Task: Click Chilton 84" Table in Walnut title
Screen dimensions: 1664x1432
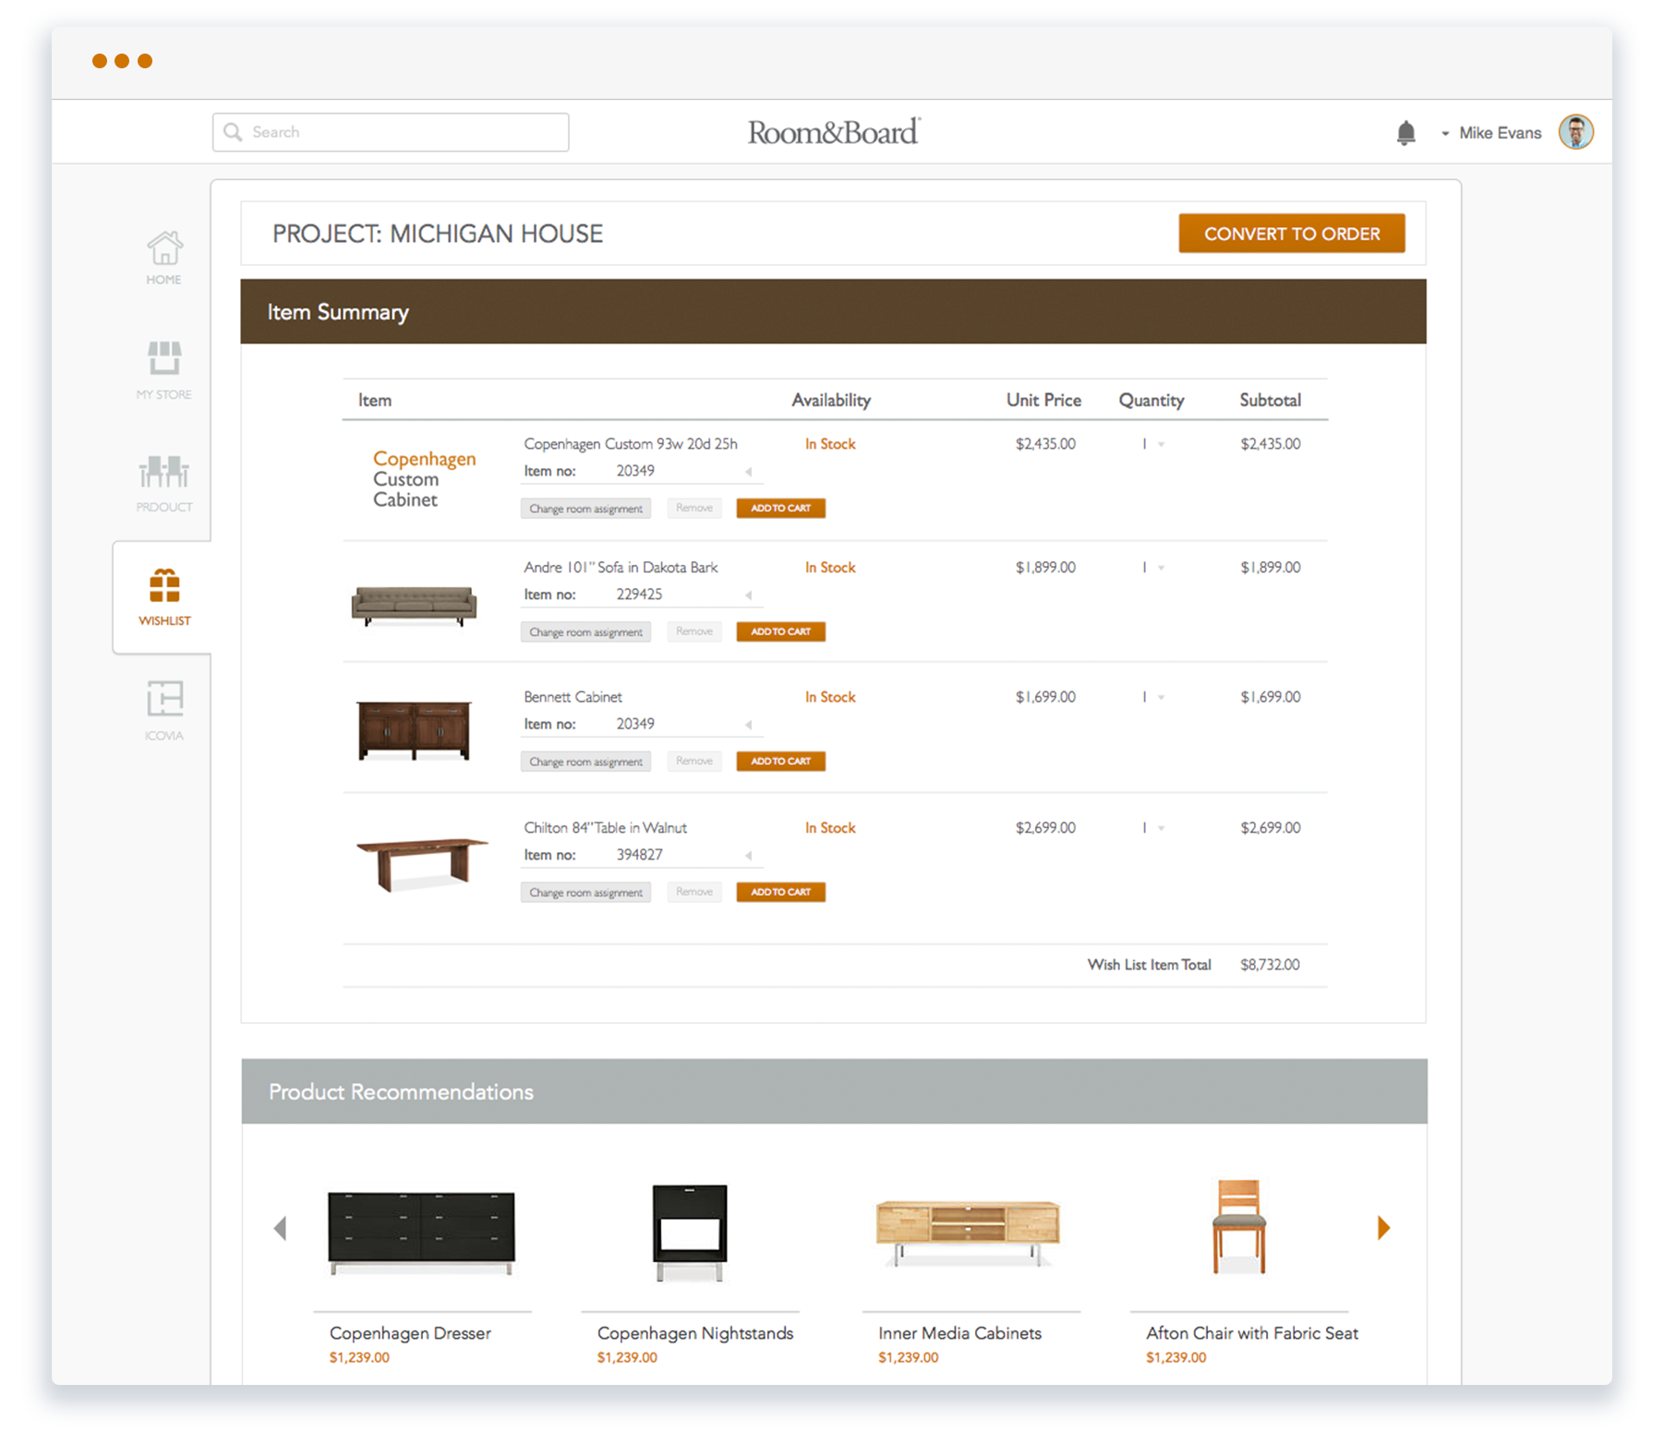Action: point(605,828)
